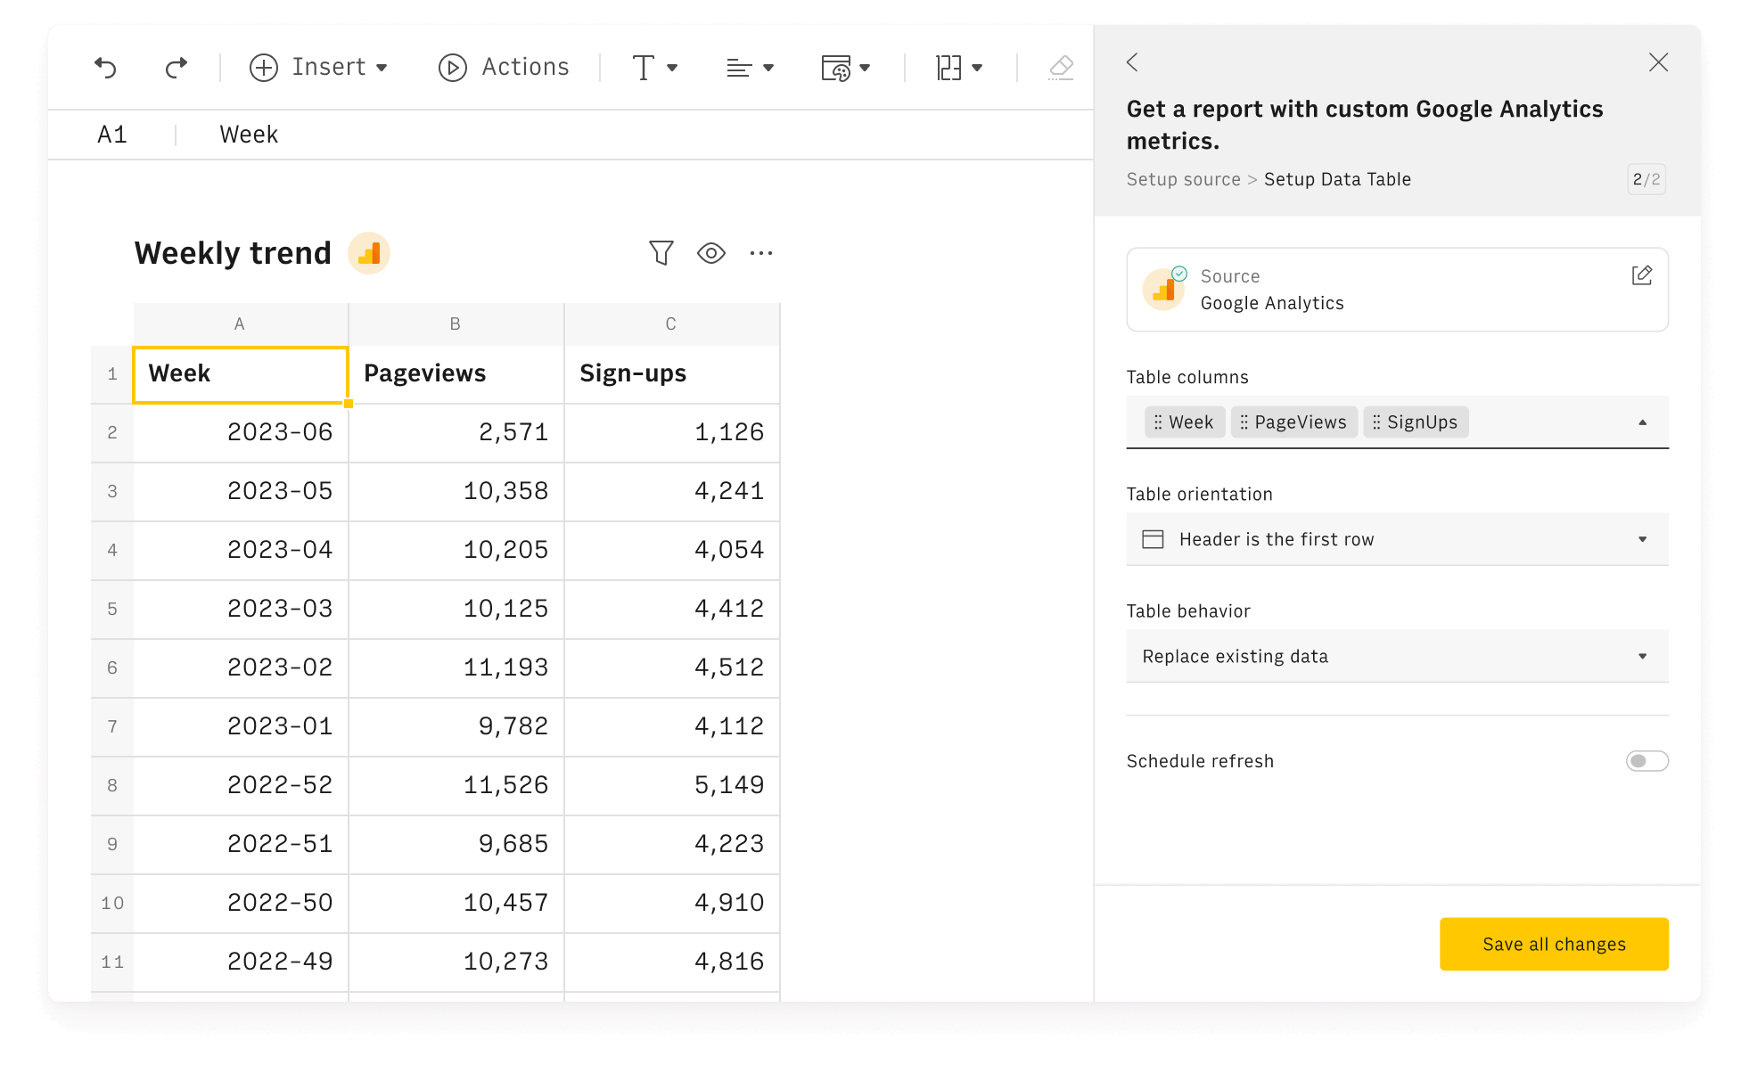
Task: Expand the Table orientation dropdown
Action: (x=1395, y=540)
